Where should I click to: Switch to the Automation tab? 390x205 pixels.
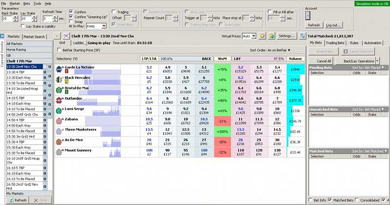click(373, 43)
